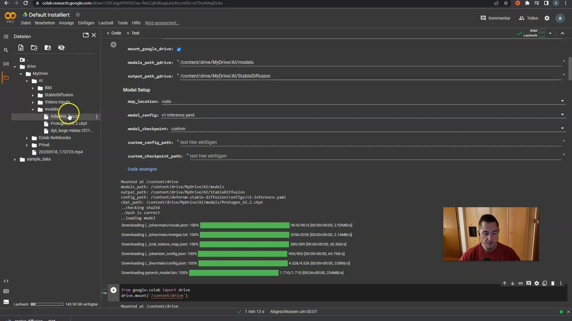This screenshot has height=321, width=572.
Task: Click the terminal/console icon on left edge
Action: [5, 302]
